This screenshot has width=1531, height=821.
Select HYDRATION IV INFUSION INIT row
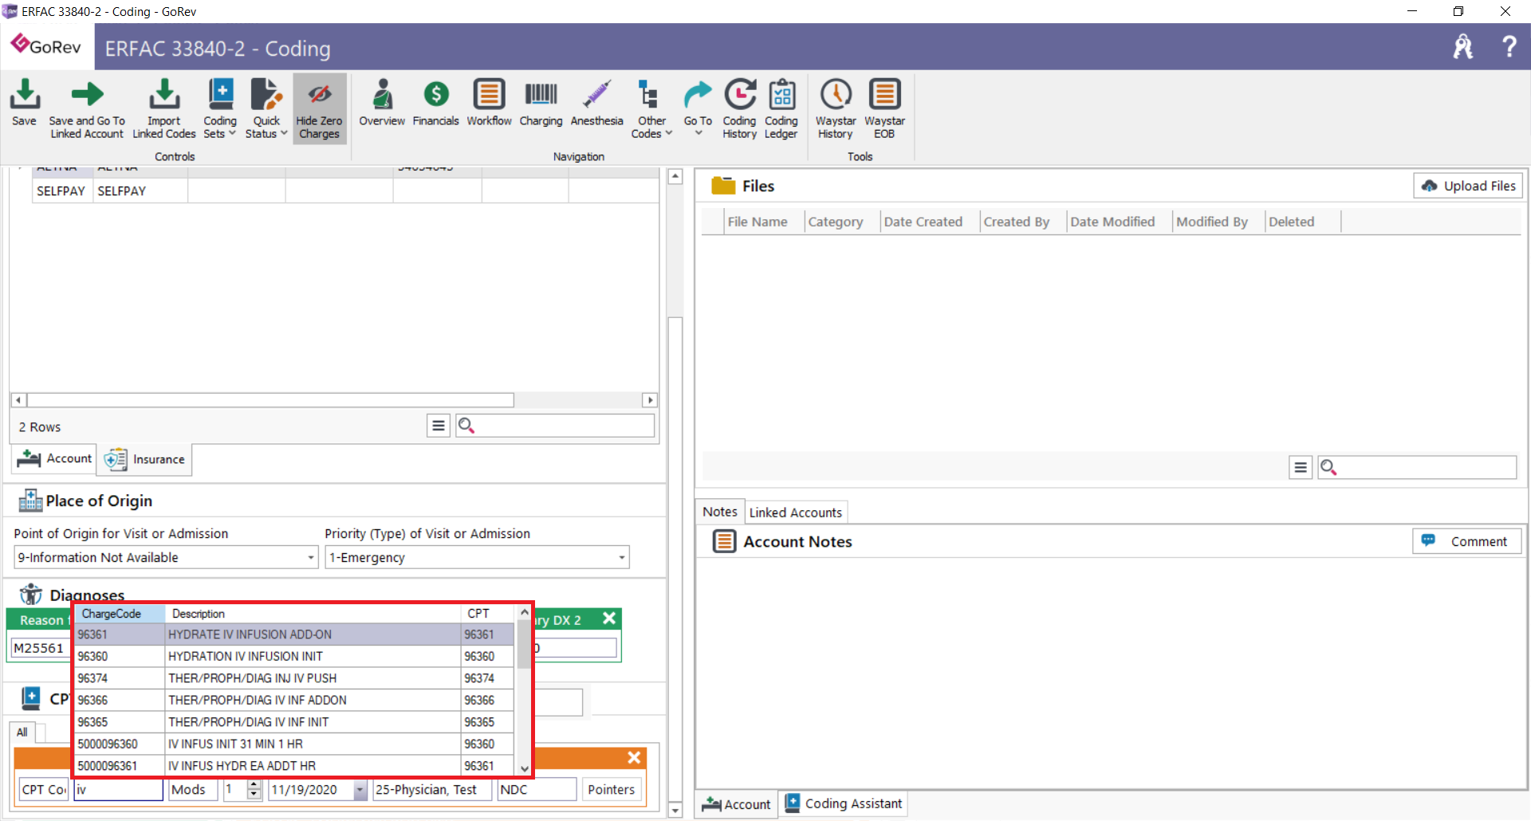(x=295, y=656)
